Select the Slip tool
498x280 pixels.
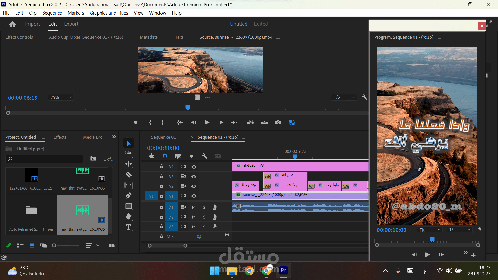tap(128, 185)
